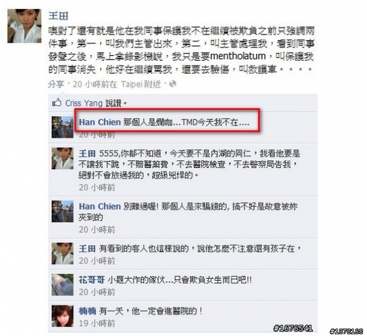Click Han Chien's name in highlighted comment
The image size is (367, 336).
coord(100,122)
